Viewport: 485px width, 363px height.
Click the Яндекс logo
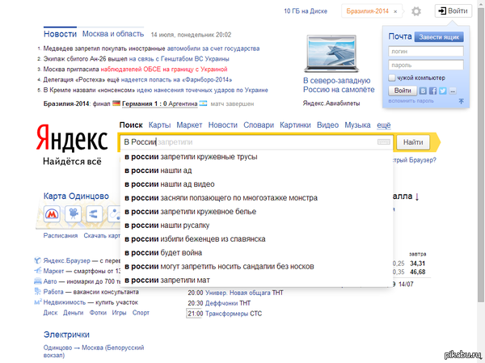pyautogui.click(x=72, y=138)
